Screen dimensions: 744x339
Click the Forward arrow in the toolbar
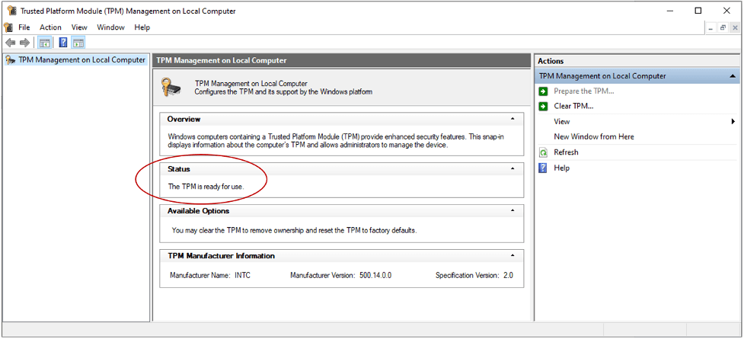click(25, 43)
